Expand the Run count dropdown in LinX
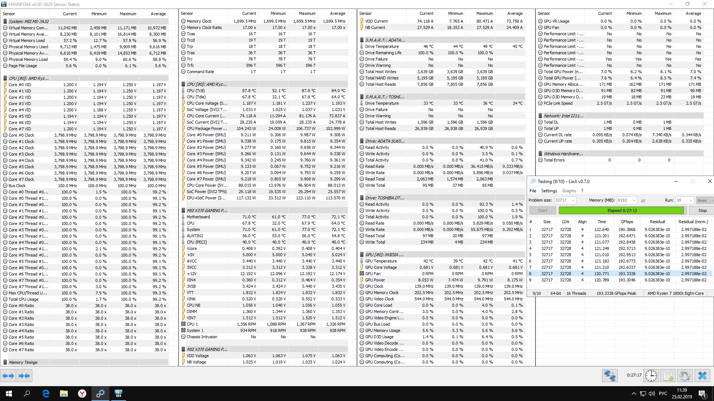714x401 pixels. (691, 200)
